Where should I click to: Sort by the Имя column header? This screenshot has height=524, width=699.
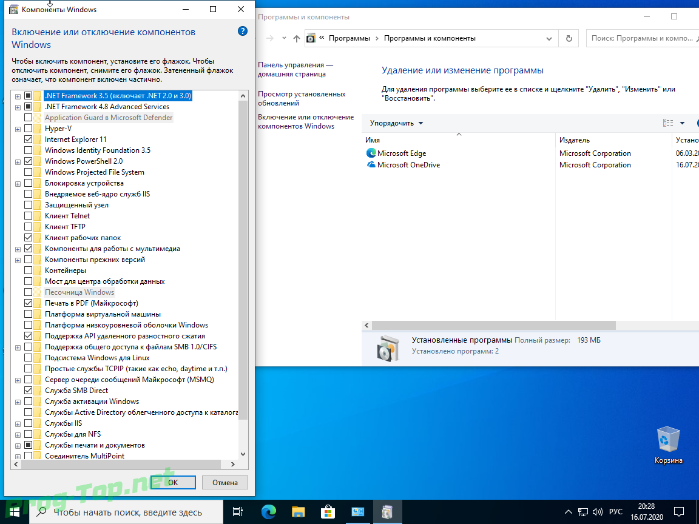pos(458,139)
